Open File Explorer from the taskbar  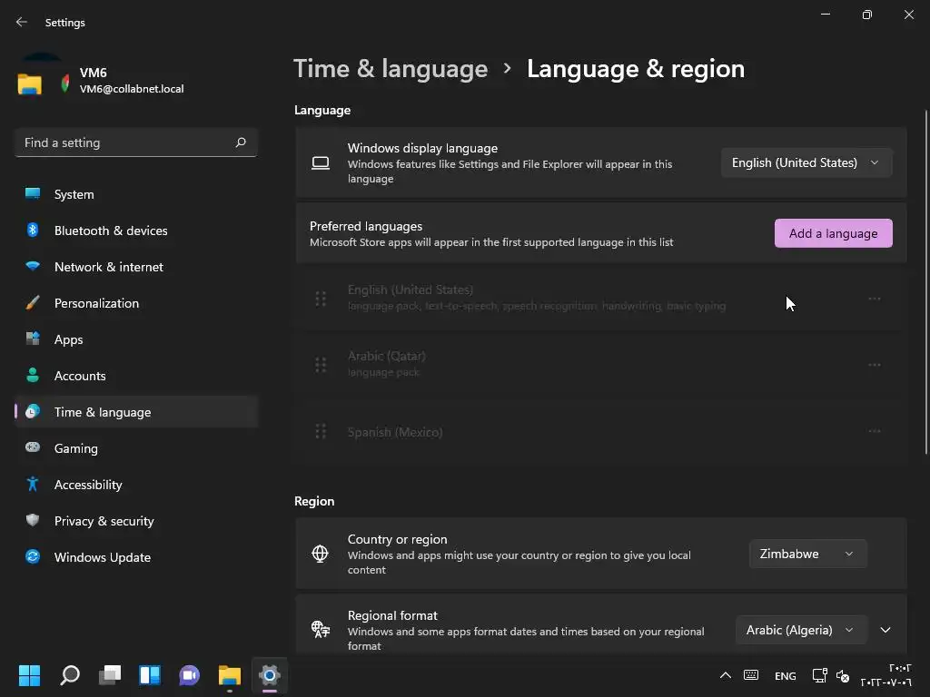[x=230, y=675]
